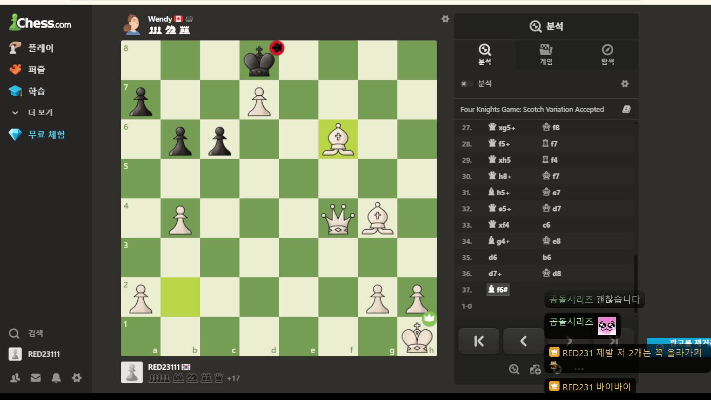Select Black's move 29 Rf4 in the move list

coord(550,160)
